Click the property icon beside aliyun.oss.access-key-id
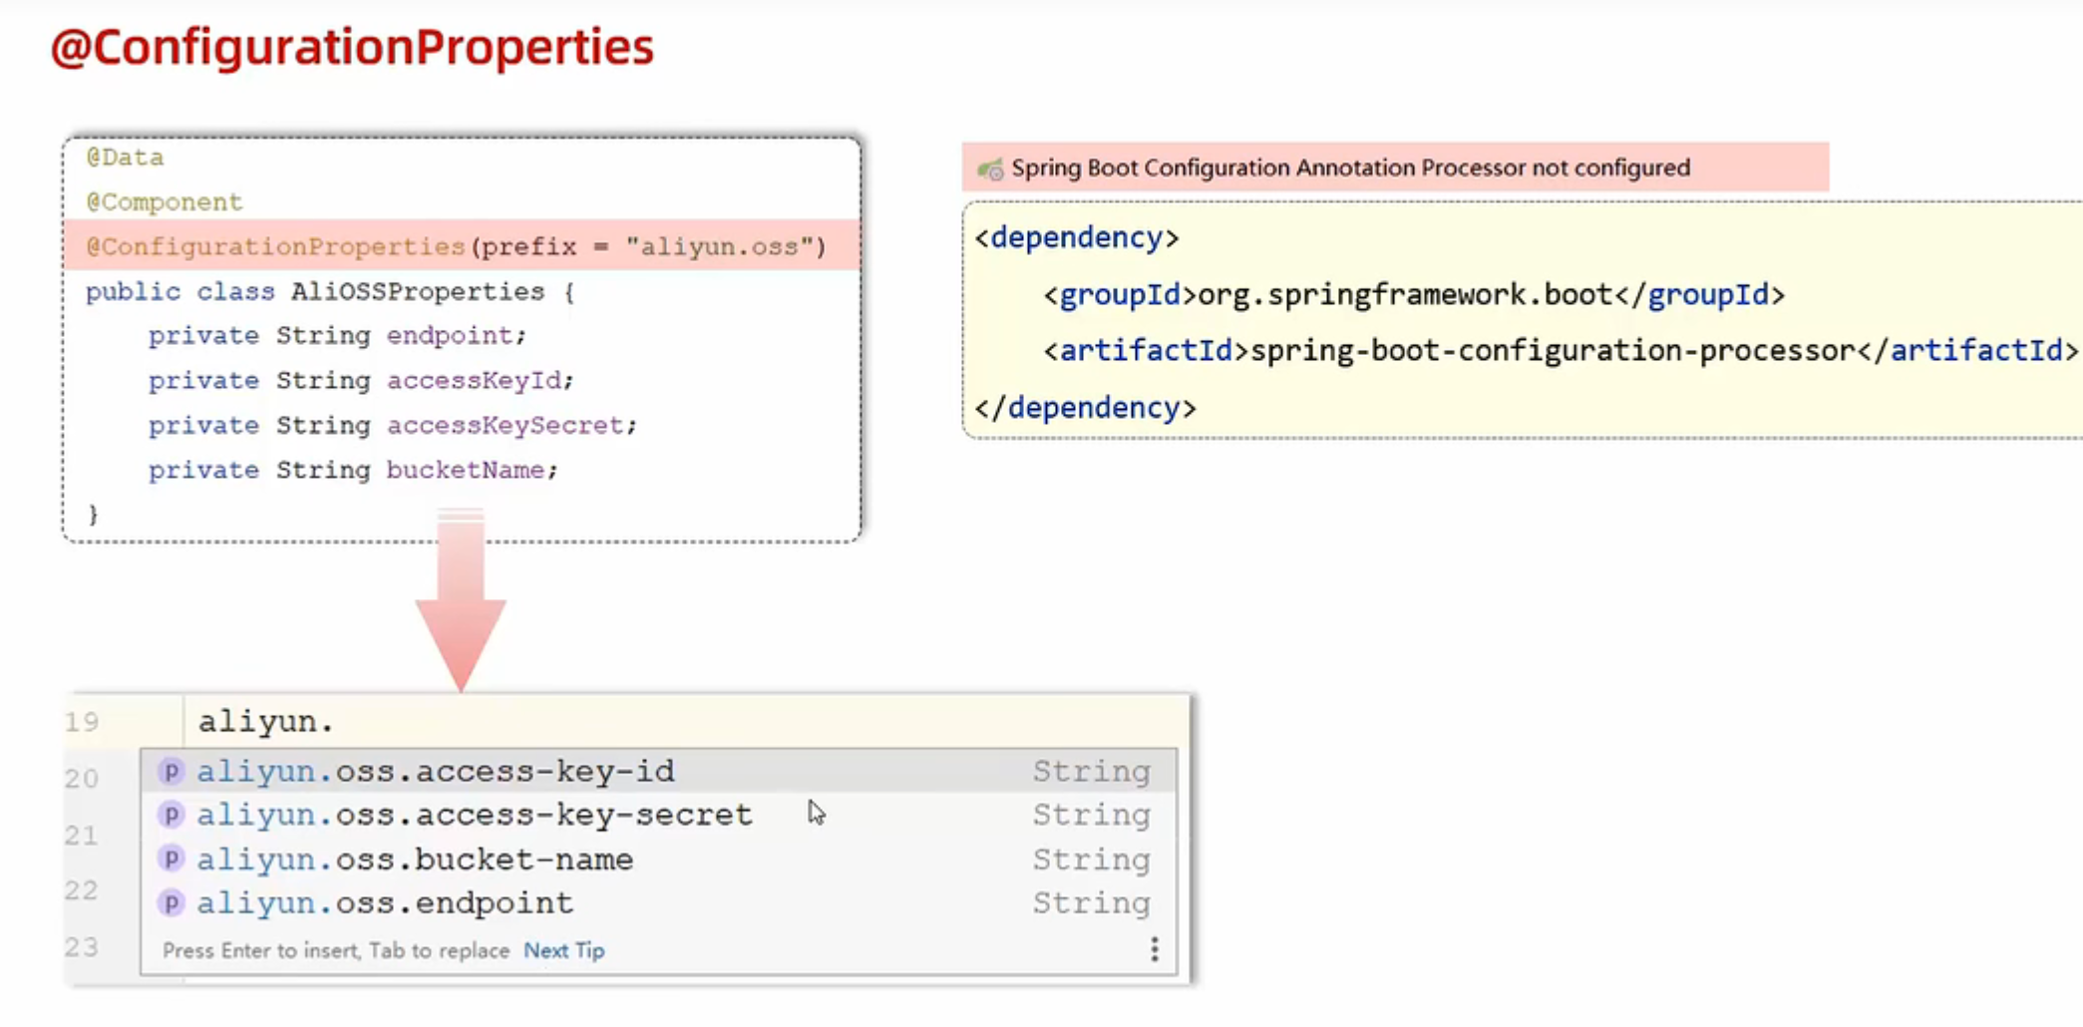This screenshot has width=2083, height=1027. point(172,771)
